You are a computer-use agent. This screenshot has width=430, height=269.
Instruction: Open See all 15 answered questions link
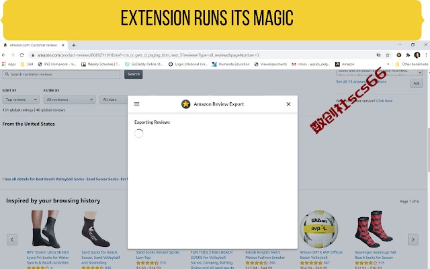point(361,81)
